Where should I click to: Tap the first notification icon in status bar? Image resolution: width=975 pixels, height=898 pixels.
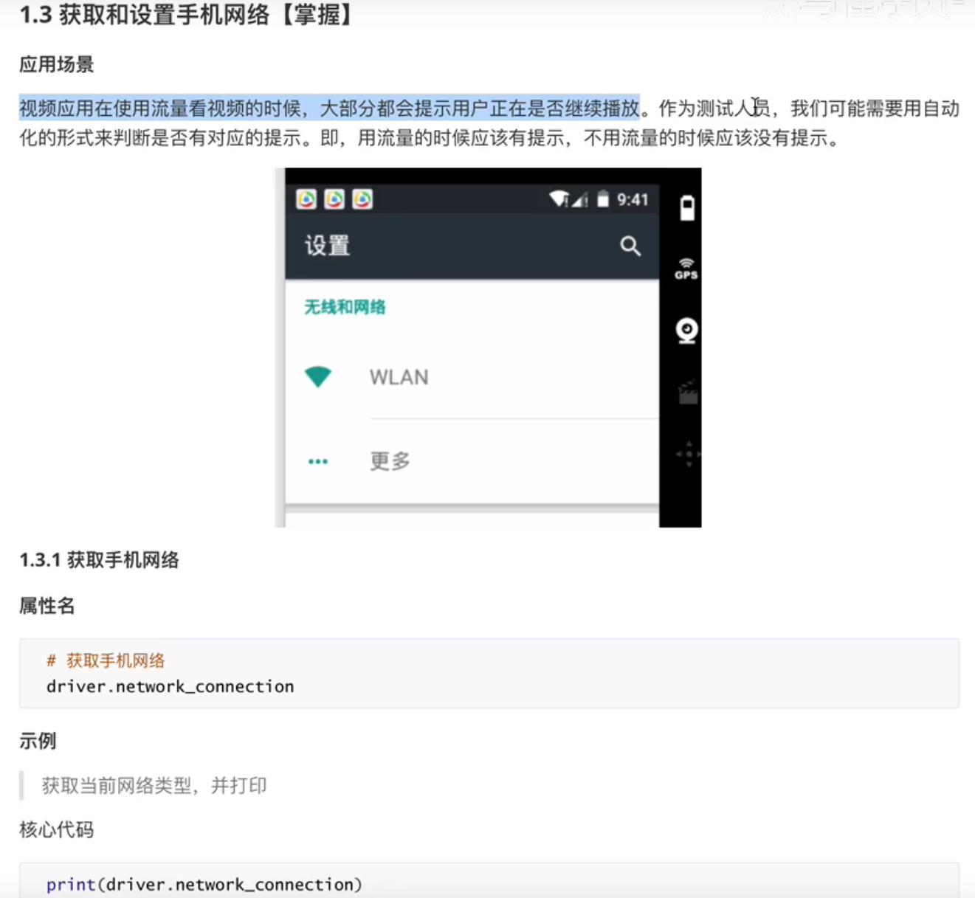coord(306,199)
